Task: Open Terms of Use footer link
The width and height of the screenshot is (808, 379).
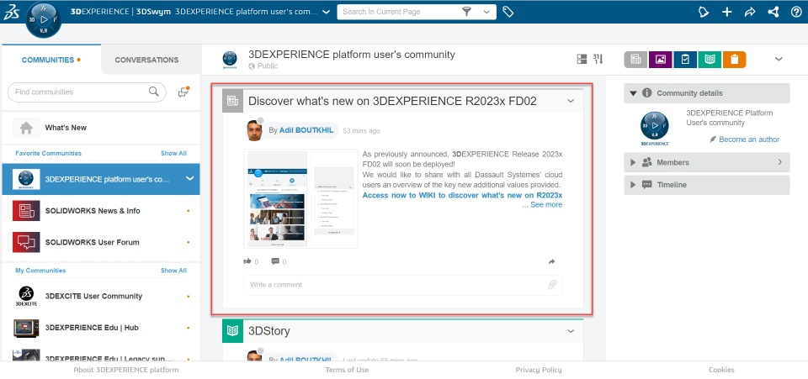Action: click(x=347, y=370)
